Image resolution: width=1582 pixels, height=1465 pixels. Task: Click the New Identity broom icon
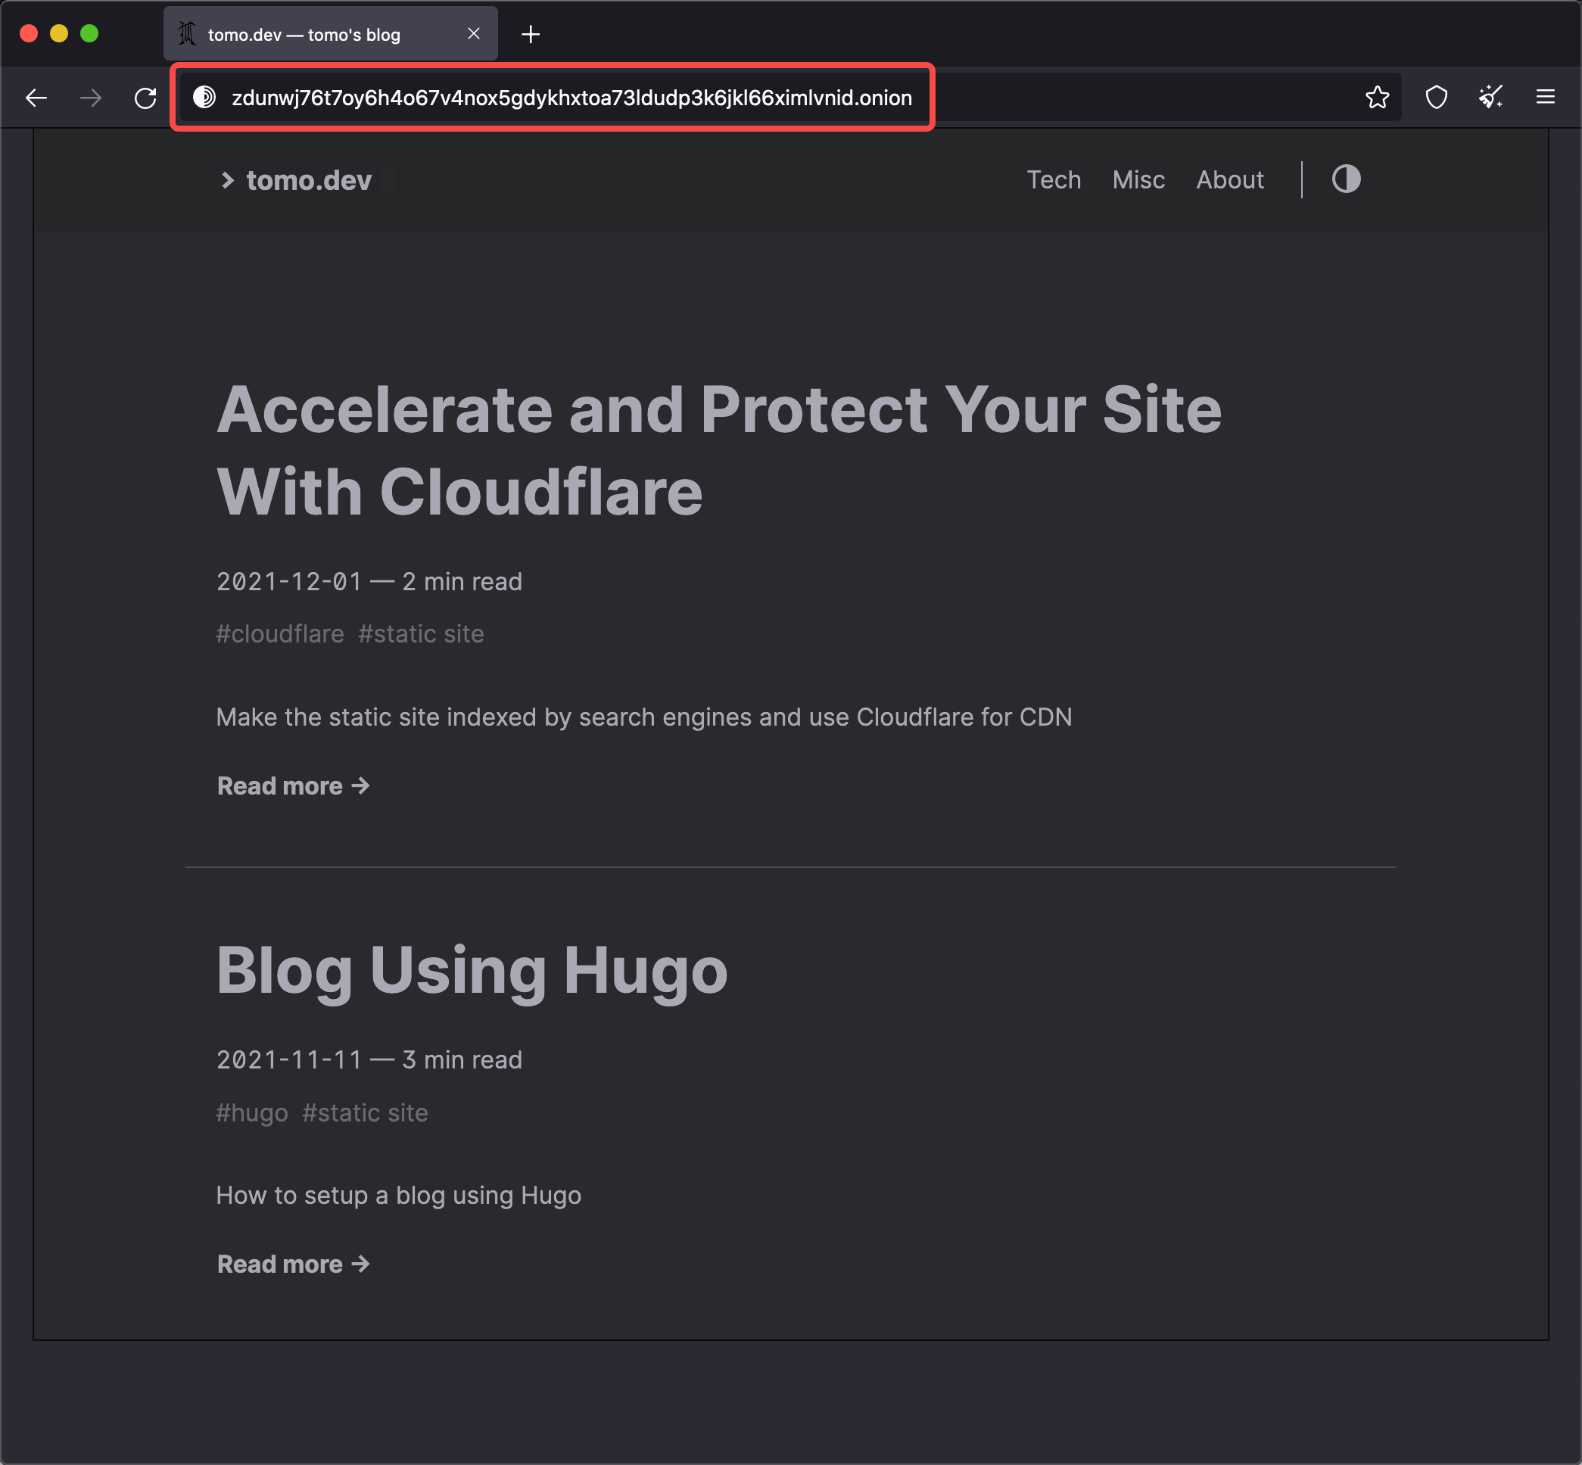(1491, 97)
